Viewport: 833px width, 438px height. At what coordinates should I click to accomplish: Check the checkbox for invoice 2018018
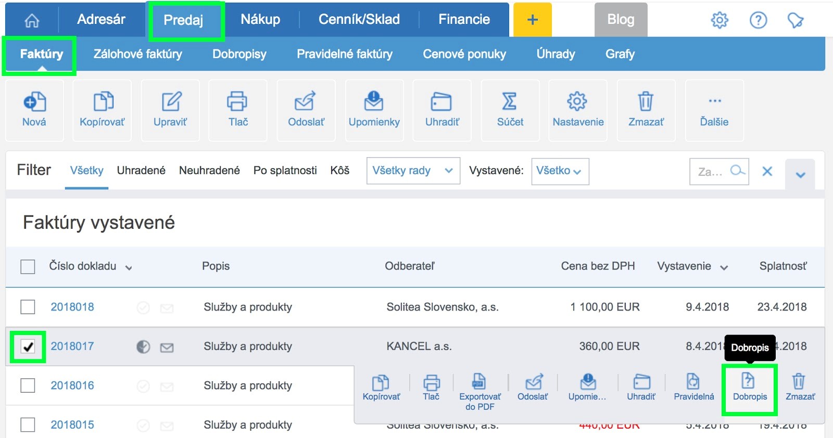[x=28, y=307]
